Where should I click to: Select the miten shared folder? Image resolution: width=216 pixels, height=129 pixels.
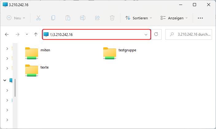32,53
